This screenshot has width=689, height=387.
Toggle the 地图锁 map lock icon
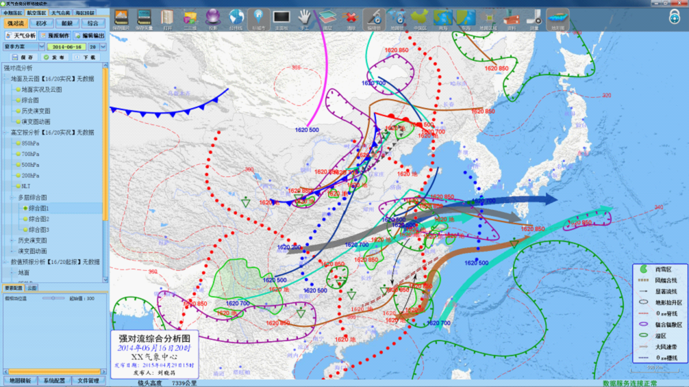(397, 20)
